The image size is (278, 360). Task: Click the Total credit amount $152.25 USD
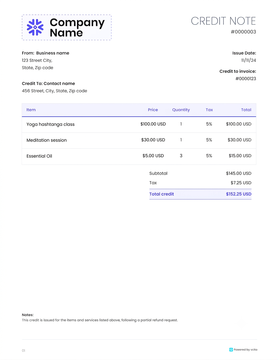(x=238, y=194)
